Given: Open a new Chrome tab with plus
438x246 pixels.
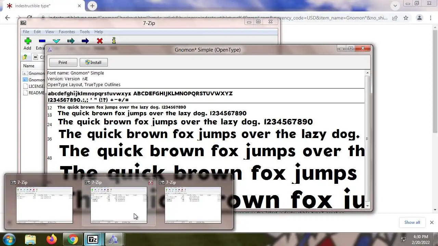Looking at the screenshot, I should (x=92, y=5).
